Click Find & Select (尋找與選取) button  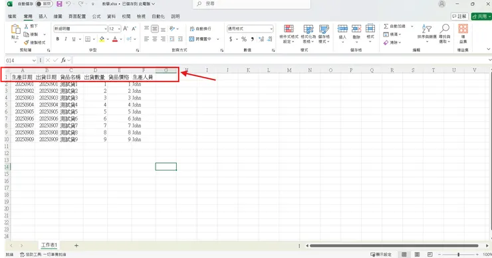[445, 34]
